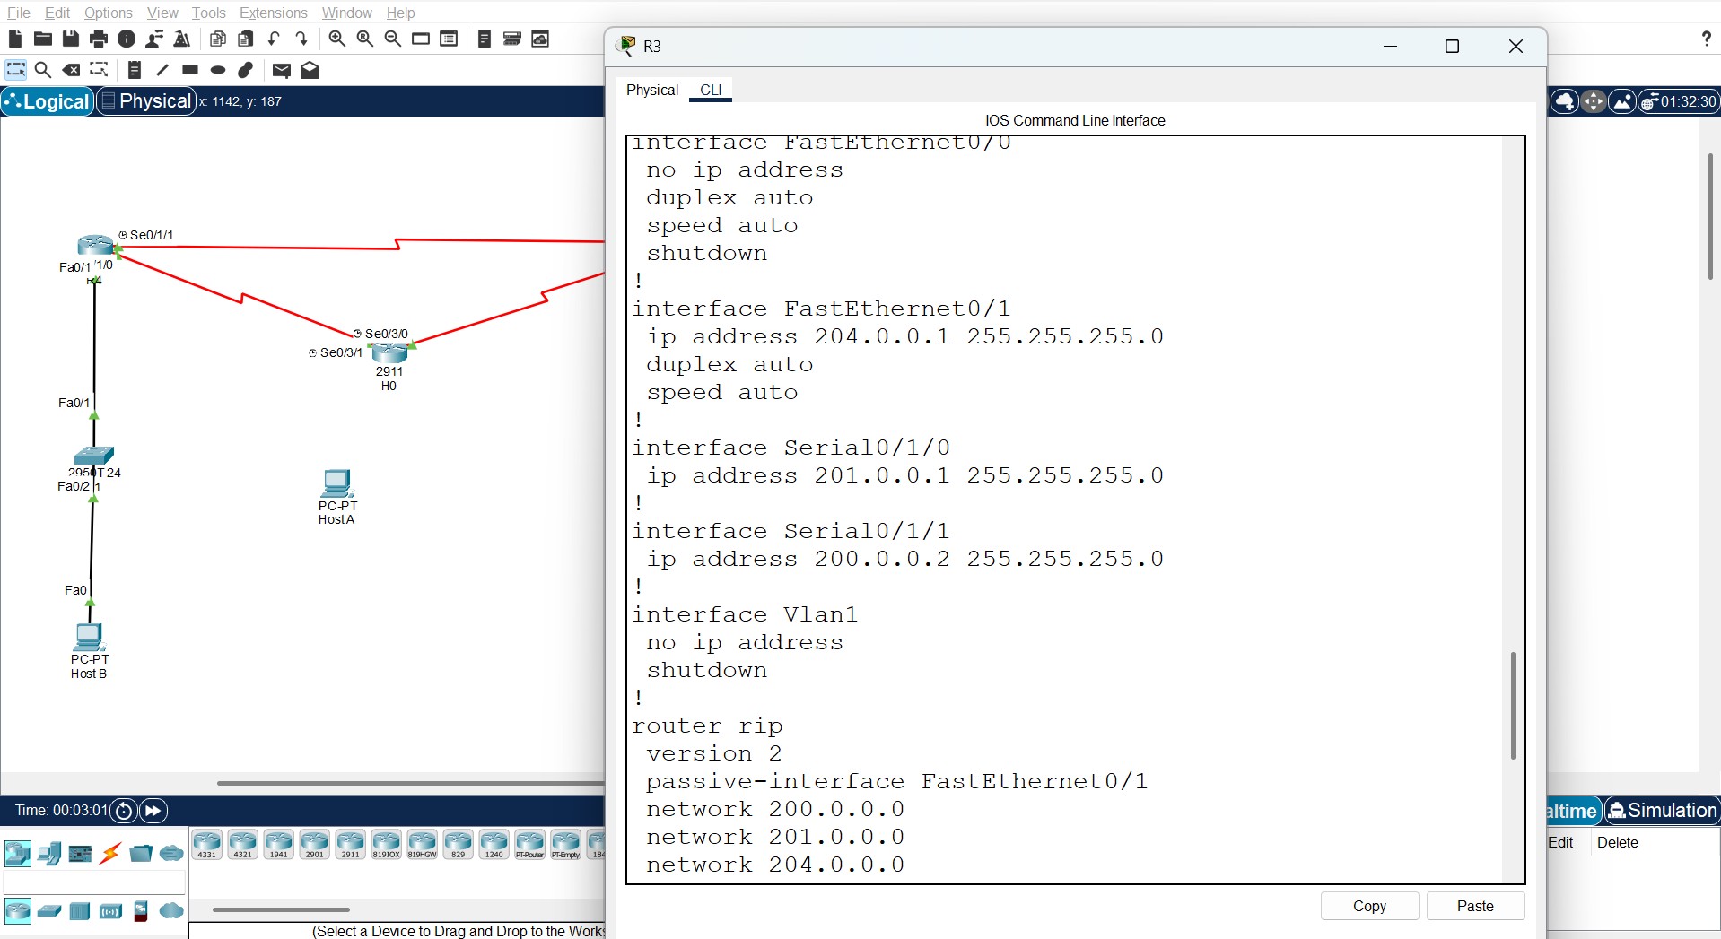Open the Extensions menu

(x=274, y=13)
